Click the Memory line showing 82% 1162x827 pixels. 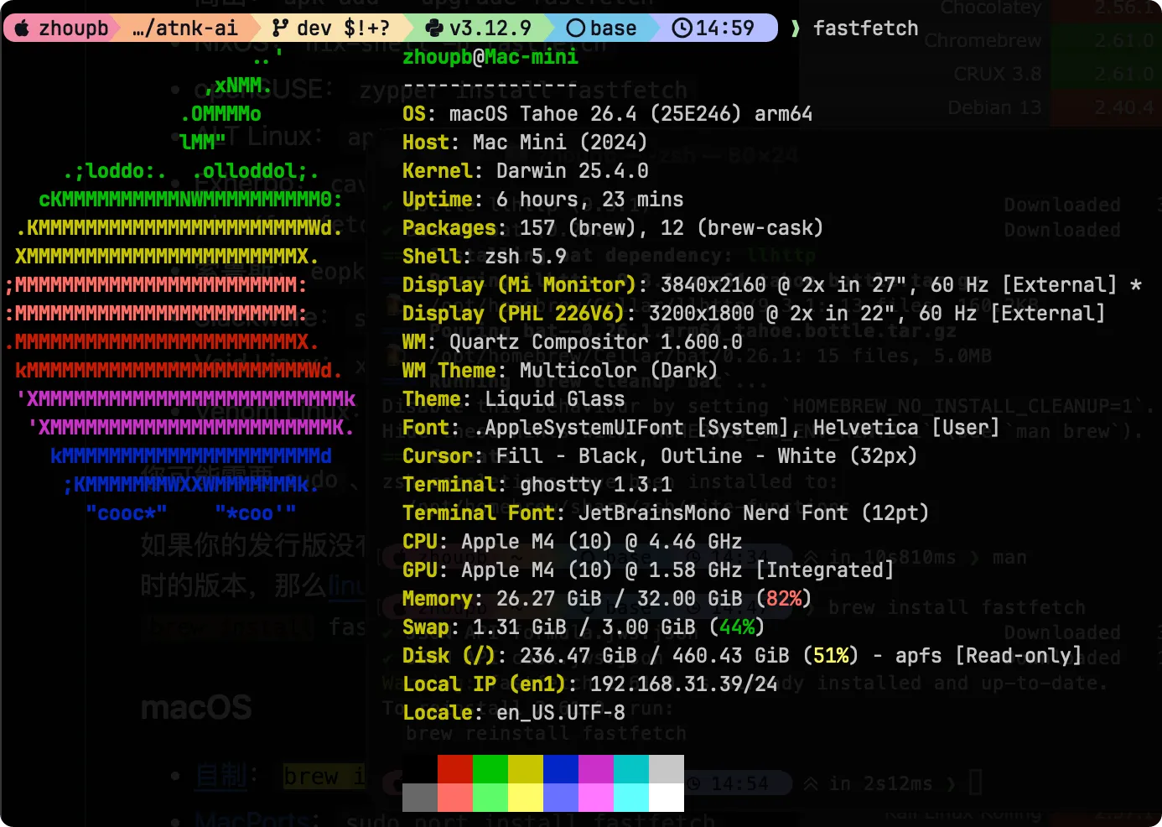click(608, 598)
